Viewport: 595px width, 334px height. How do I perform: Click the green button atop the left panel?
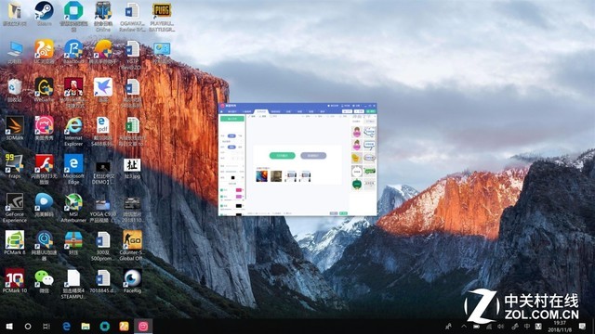pyautogui.click(x=231, y=119)
